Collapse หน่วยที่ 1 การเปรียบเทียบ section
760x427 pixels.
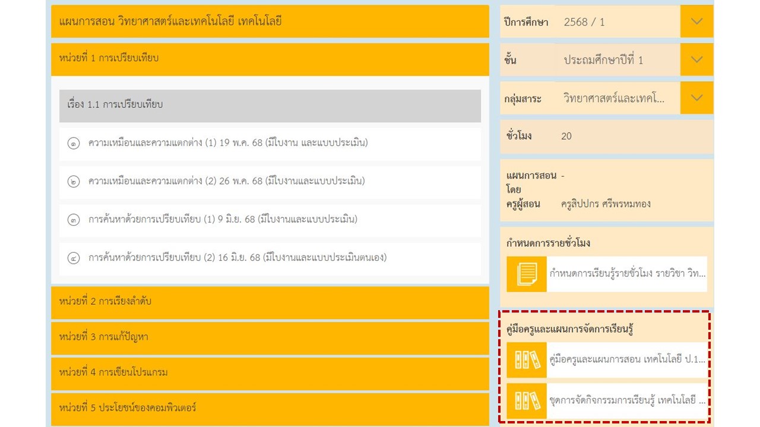(270, 59)
